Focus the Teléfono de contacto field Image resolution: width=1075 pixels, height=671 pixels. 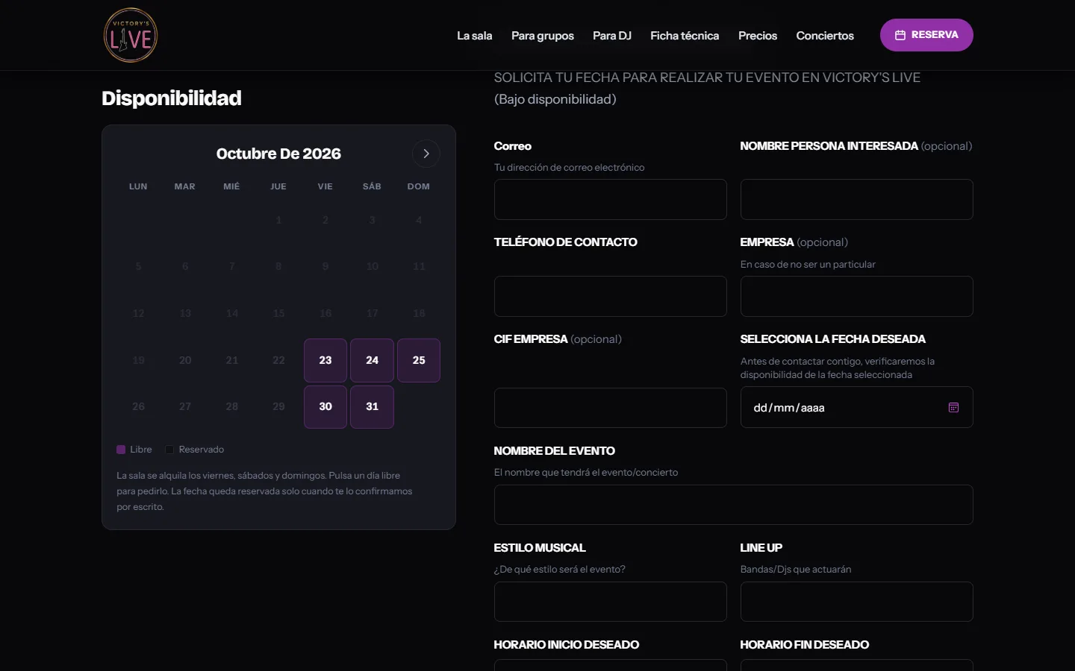click(x=610, y=296)
